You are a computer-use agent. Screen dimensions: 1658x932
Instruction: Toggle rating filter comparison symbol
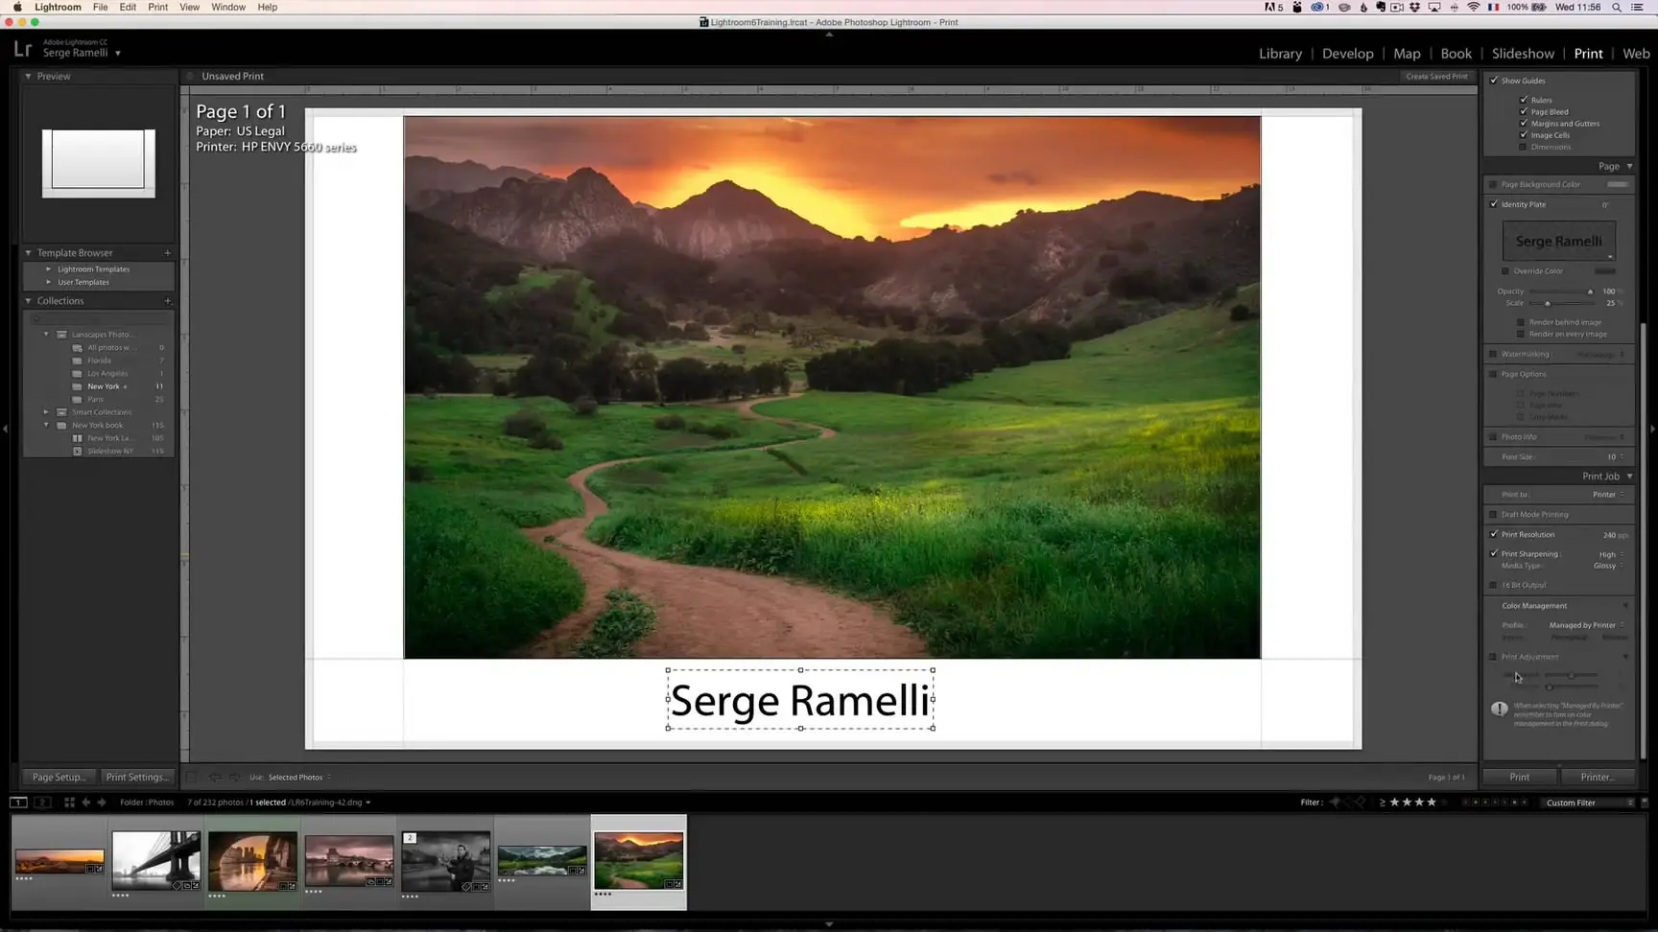click(x=1383, y=803)
